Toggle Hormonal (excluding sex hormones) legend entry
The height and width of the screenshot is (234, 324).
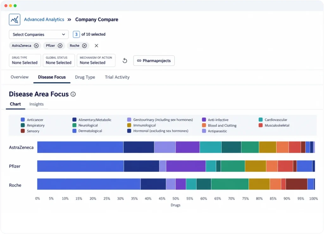(x=158, y=131)
